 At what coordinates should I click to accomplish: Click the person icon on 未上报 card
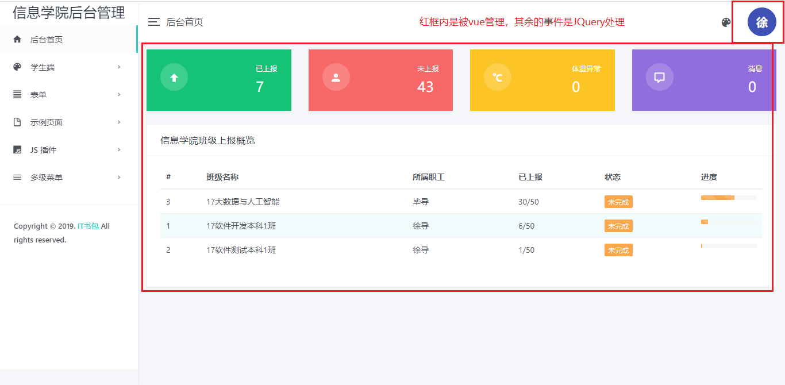coord(336,78)
